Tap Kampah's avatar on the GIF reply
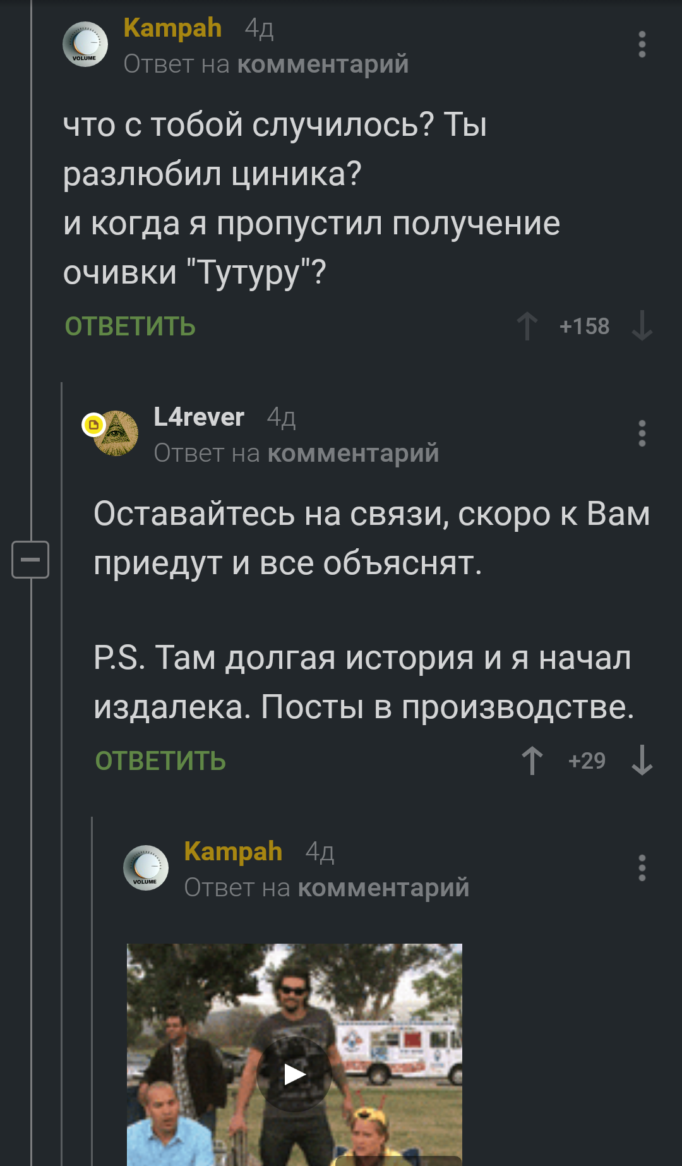Screen dimensions: 682x1166 tap(146, 868)
